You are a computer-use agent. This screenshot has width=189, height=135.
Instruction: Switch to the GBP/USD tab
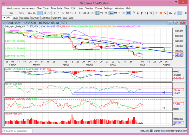[46, 18]
